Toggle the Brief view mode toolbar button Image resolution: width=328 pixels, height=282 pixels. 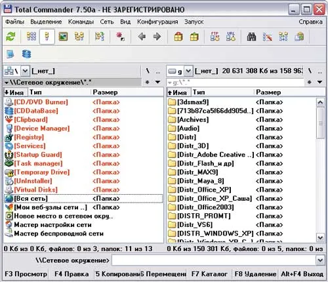pyautogui.click(x=31, y=37)
